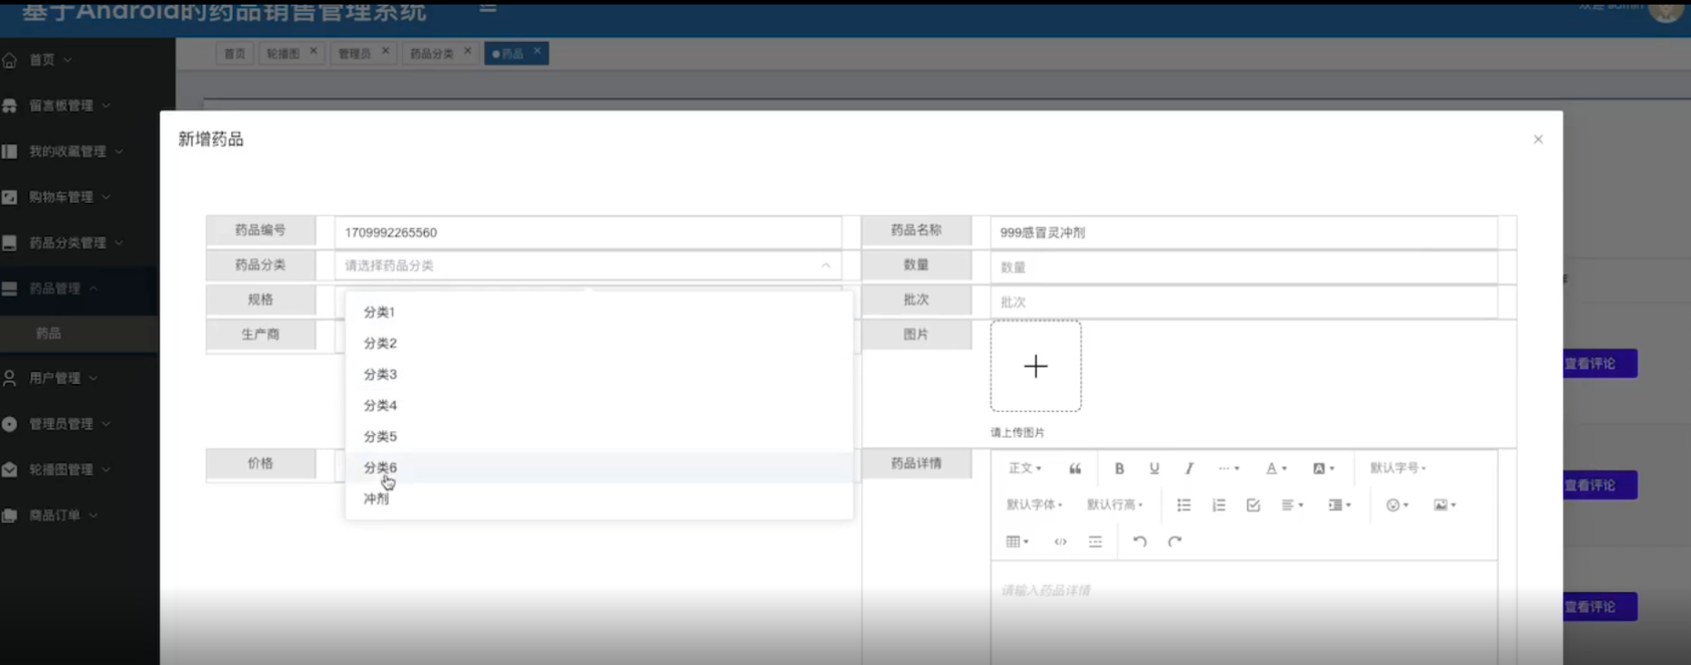
Task: Open font color picker in editor
Action: pos(1276,468)
